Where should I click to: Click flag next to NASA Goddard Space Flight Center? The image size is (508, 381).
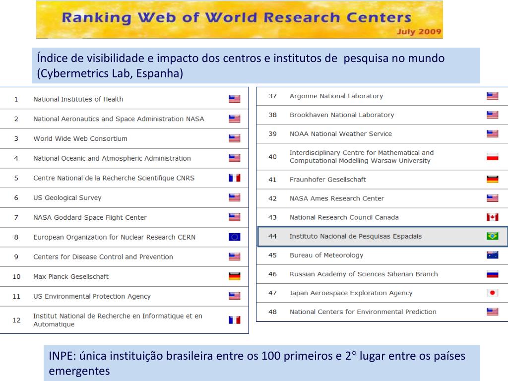tap(234, 217)
